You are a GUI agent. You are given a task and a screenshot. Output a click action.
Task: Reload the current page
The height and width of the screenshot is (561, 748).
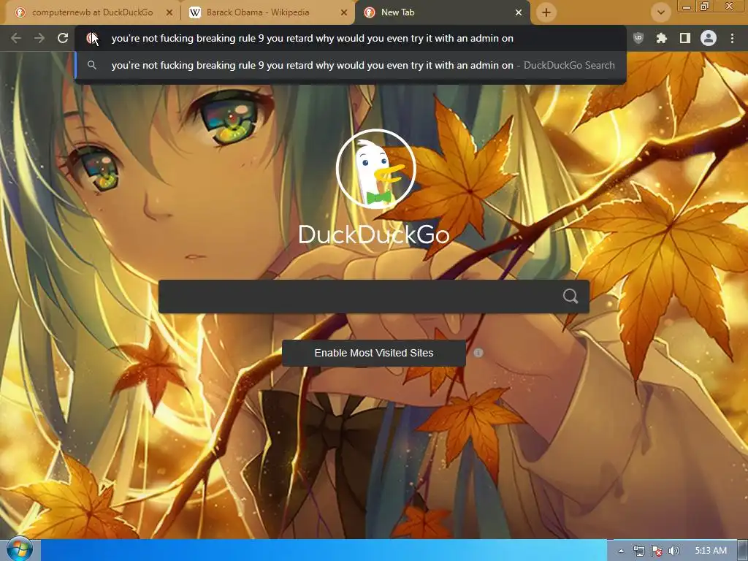pos(63,38)
